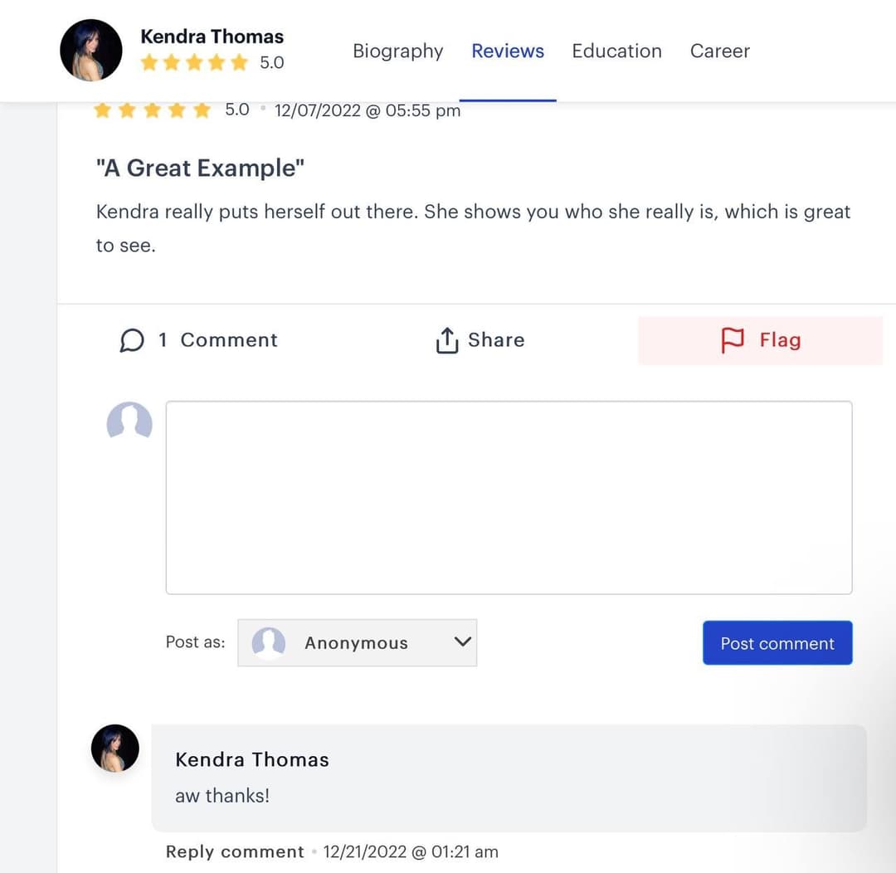Open the Career tab

tap(719, 51)
